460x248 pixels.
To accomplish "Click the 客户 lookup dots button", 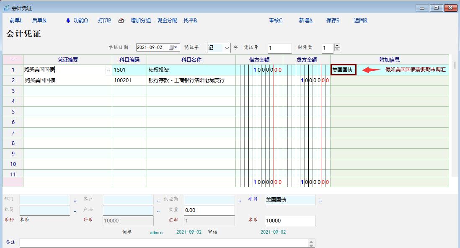I will coord(158,201).
